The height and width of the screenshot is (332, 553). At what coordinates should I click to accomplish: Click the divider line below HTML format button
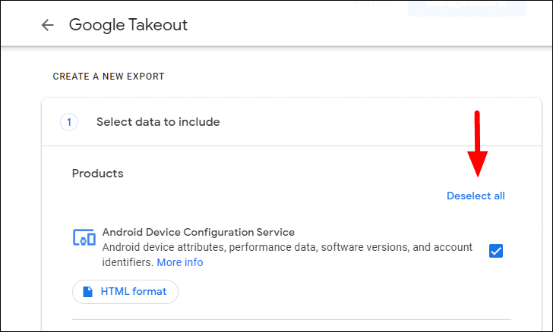click(292, 319)
